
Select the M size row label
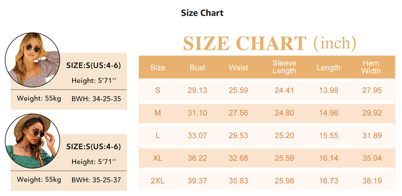point(158,113)
